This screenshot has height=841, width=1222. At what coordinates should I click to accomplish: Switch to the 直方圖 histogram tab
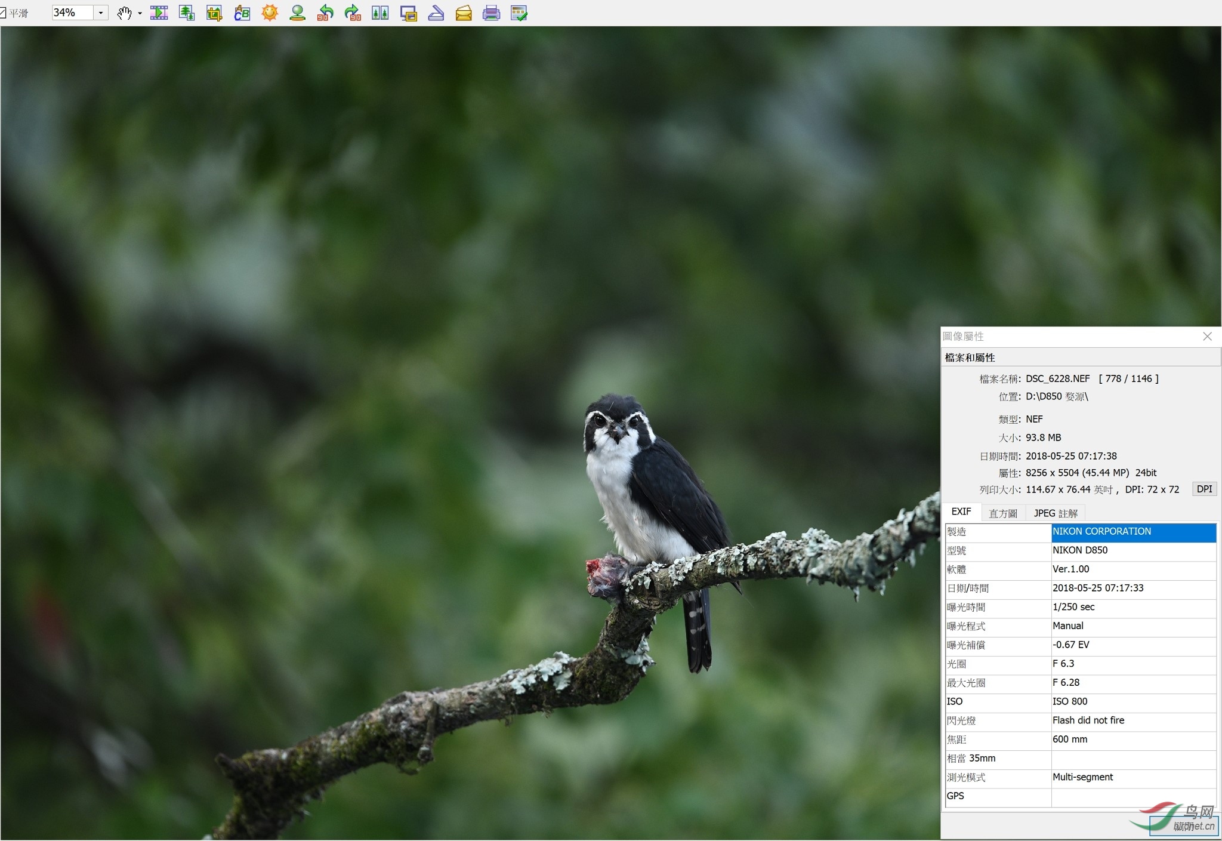[x=1003, y=513]
